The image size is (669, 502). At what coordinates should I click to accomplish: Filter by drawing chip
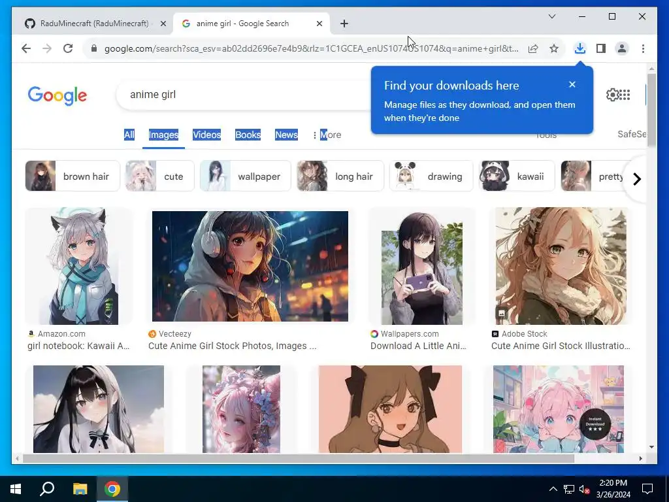431,176
